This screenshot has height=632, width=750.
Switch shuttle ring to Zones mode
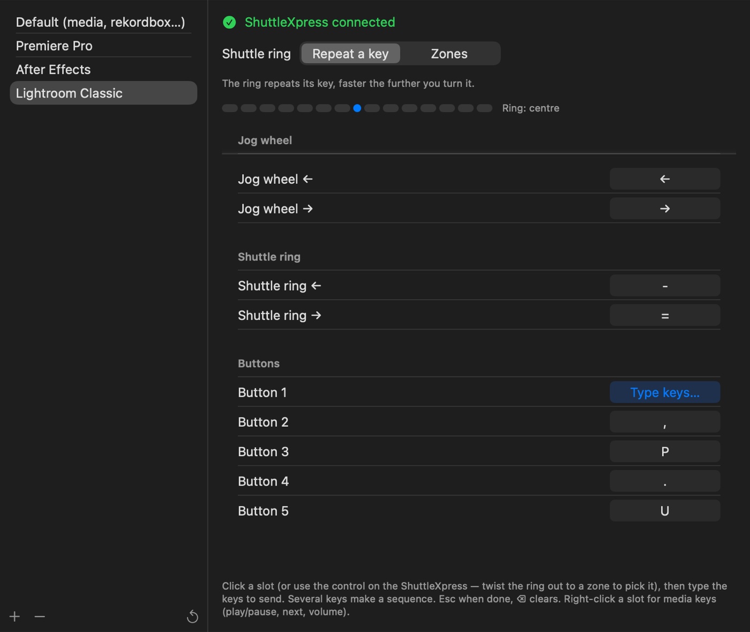coord(449,54)
